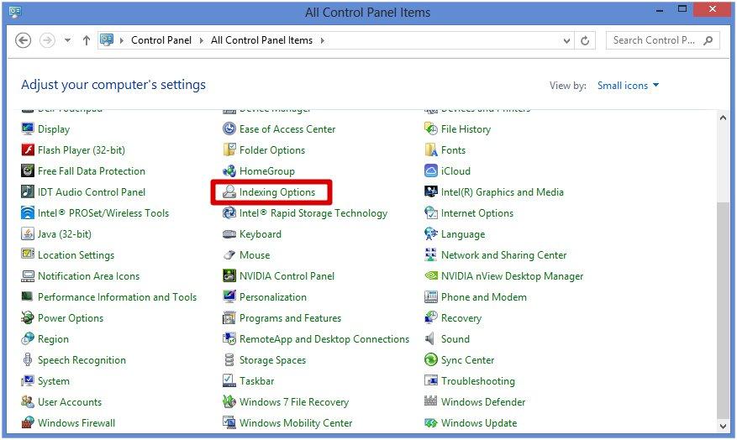Open the Network and Sharing Center link
The width and height of the screenshot is (737, 440).
tap(503, 255)
